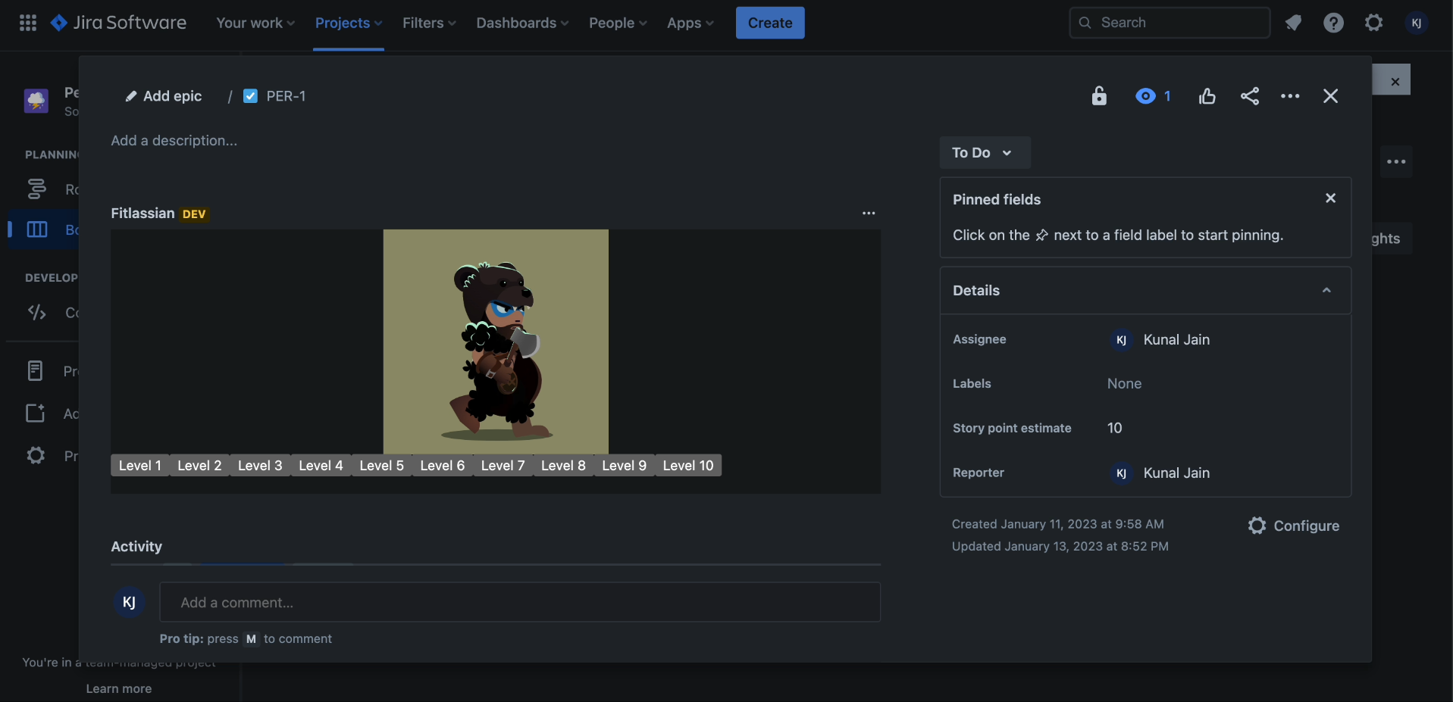This screenshot has width=1453, height=702.
Task: Open the help question mark icon
Action: pyautogui.click(x=1333, y=23)
